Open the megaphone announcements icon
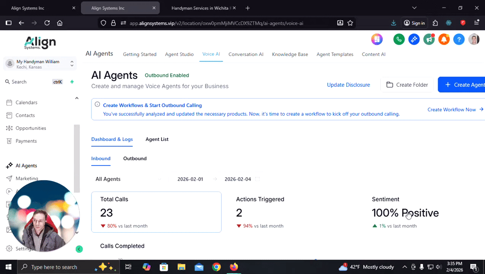The height and width of the screenshot is (274, 485). [429, 39]
